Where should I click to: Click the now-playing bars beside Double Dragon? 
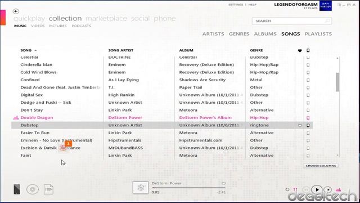(x=16, y=118)
